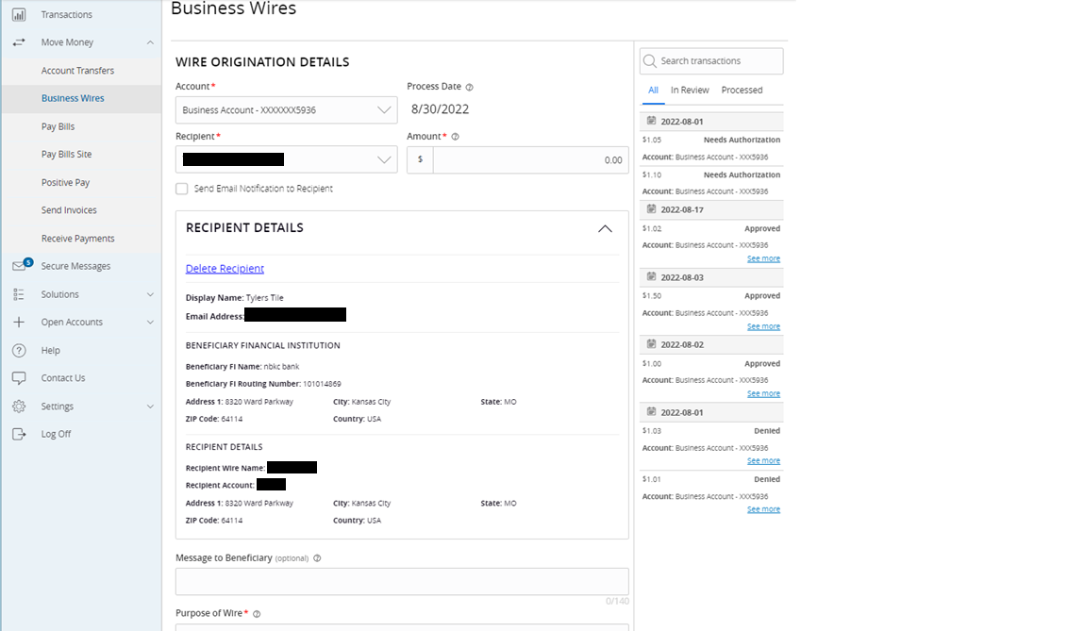The height and width of the screenshot is (631, 1084).
Task: Open the Processed tab
Action: tap(742, 90)
